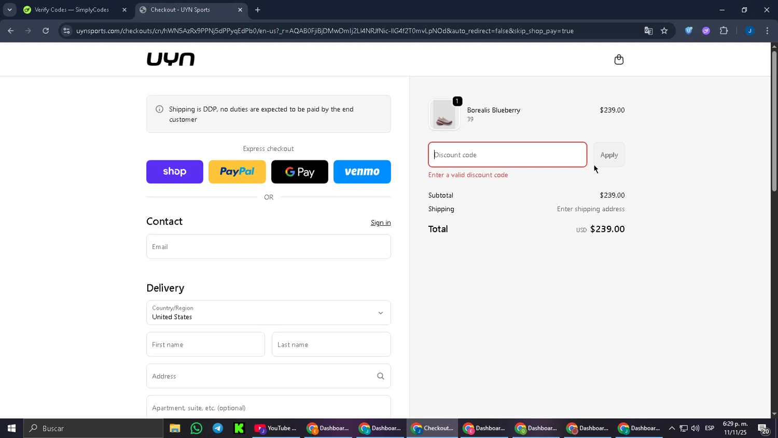
Task: Open the shopping bag cart icon
Action: click(x=619, y=60)
